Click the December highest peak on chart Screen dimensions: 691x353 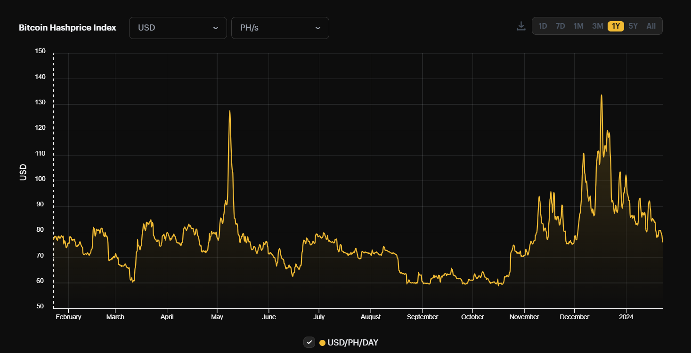[x=602, y=95]
